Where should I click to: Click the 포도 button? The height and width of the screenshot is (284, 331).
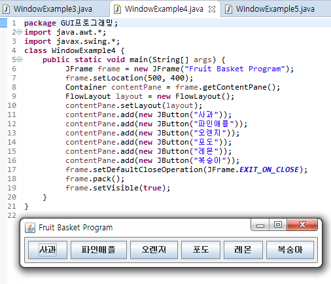tap(201, 250)
